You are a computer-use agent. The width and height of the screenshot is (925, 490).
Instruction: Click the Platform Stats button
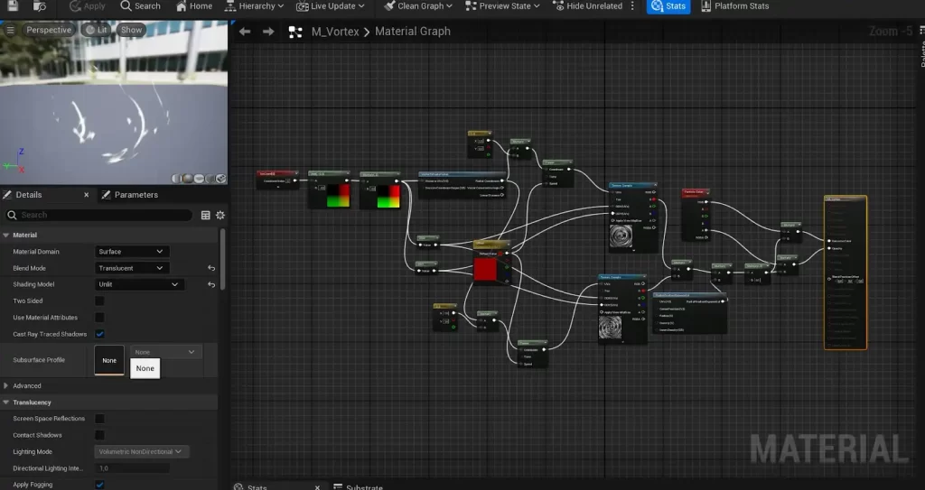(x=734, y=6)
